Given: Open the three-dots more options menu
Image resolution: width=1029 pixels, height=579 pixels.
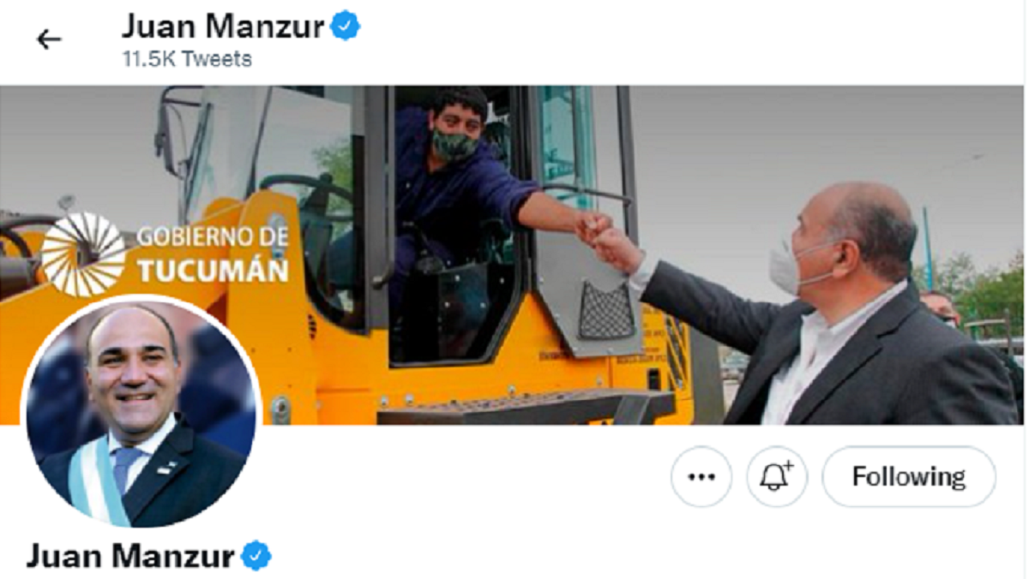Looking at the screenshot, I should (701, 477).
